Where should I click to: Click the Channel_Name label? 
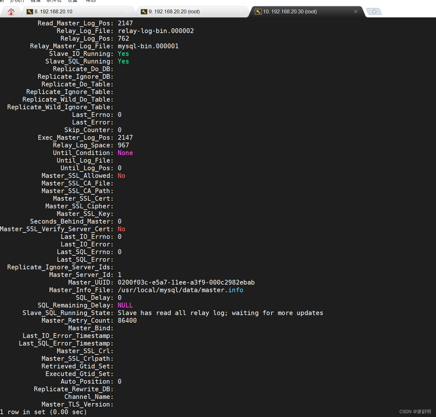click(89, 397)
